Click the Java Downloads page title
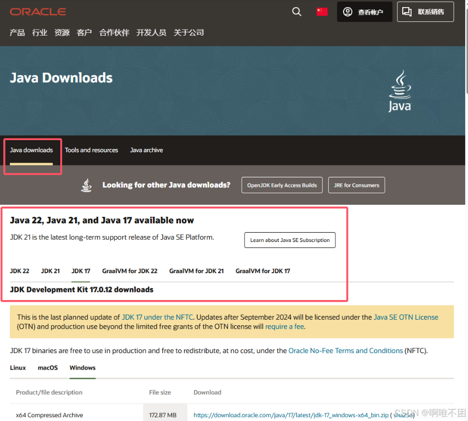Viewport: 468px width, 421px height. (61, 78)
